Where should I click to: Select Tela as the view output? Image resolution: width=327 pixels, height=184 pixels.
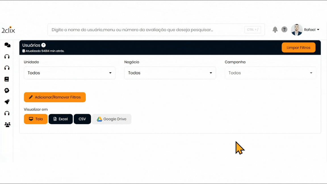pyautogui.click(x=36, y=119)
